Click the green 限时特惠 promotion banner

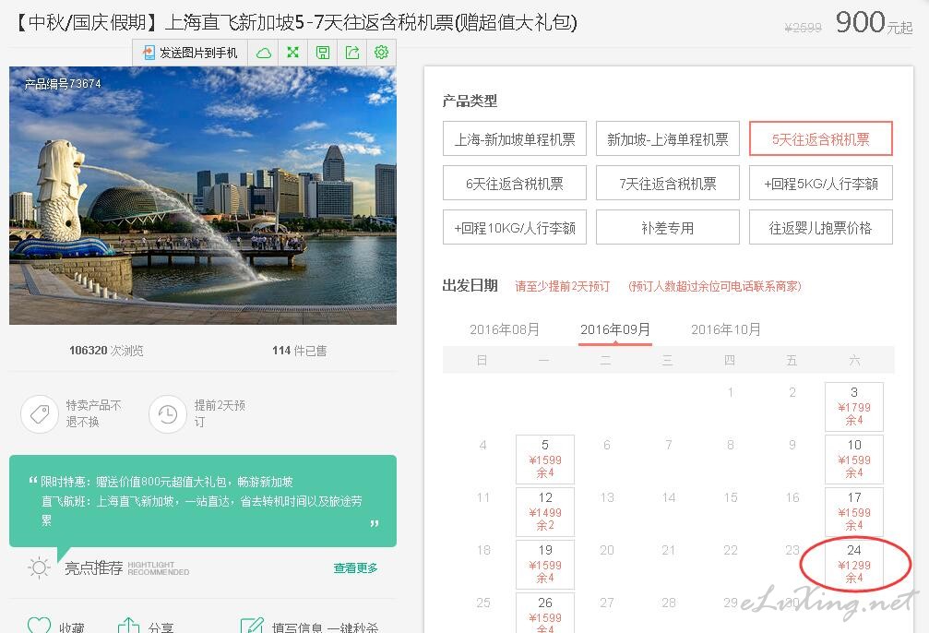pyautogui.click(x=203, y=501)
